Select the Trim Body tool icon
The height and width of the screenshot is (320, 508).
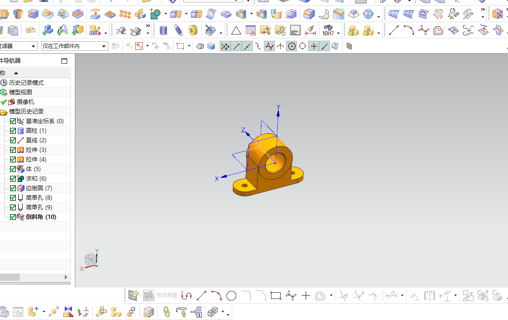tap(176, 14)
